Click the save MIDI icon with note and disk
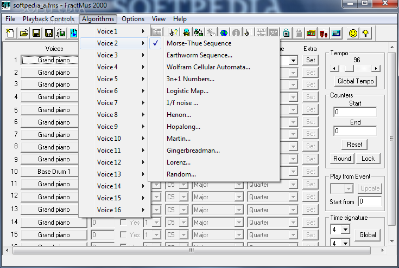Viewport: 399px width, 268px height. tap(61, 33)
